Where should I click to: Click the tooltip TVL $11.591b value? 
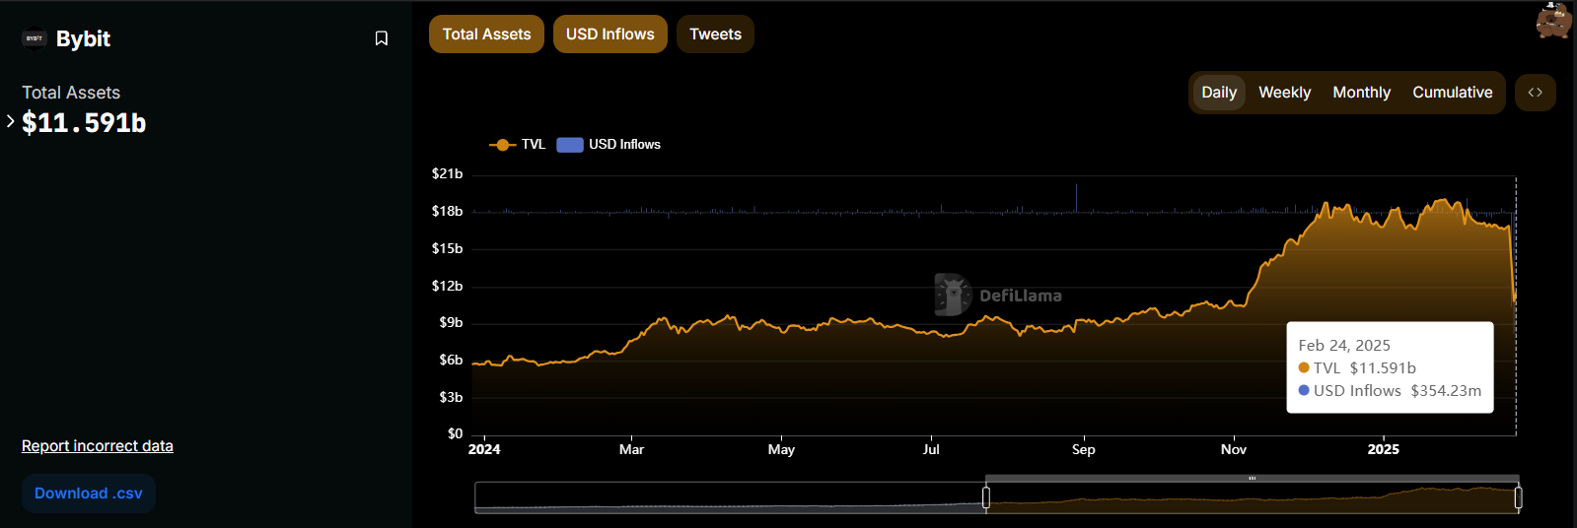point(1383,368)
